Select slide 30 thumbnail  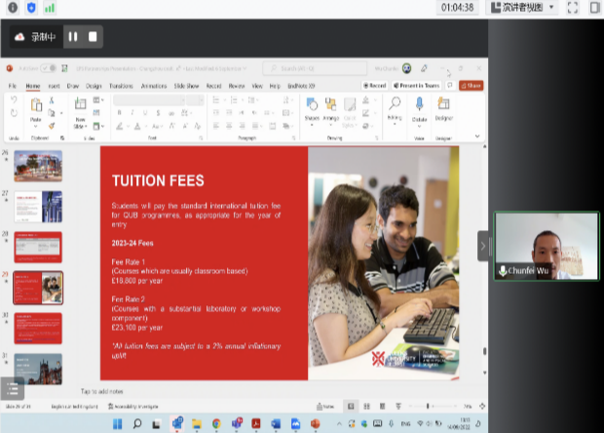tap(39, 328)
